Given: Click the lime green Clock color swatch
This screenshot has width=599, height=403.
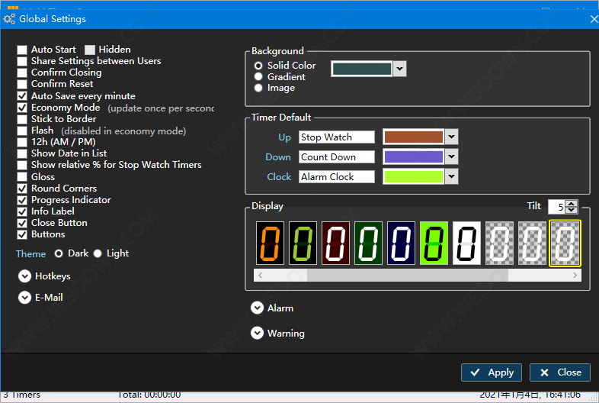Looking at the screenshot, I should pyautogui.click(x=414, y=176).
